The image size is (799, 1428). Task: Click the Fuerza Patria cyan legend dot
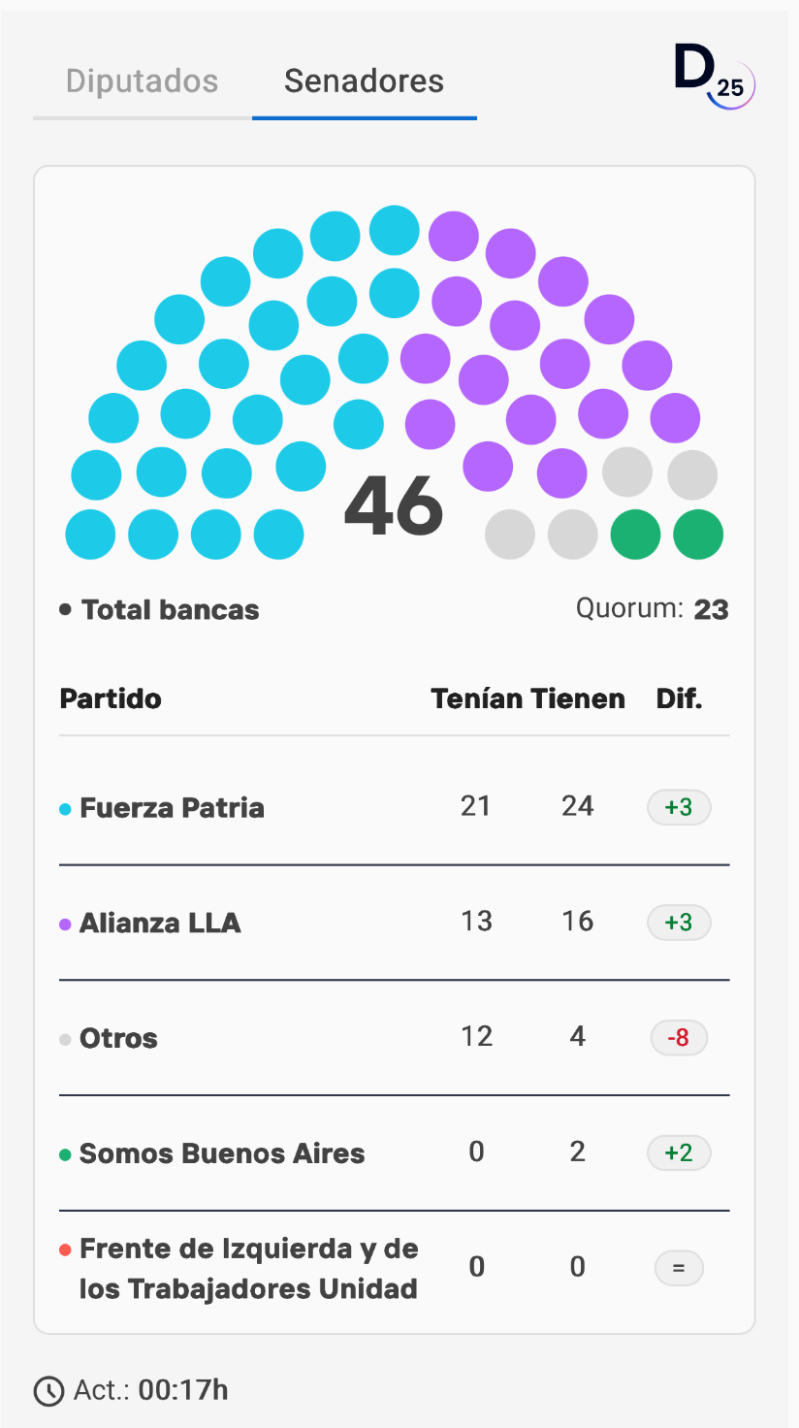tap(65, 809)
